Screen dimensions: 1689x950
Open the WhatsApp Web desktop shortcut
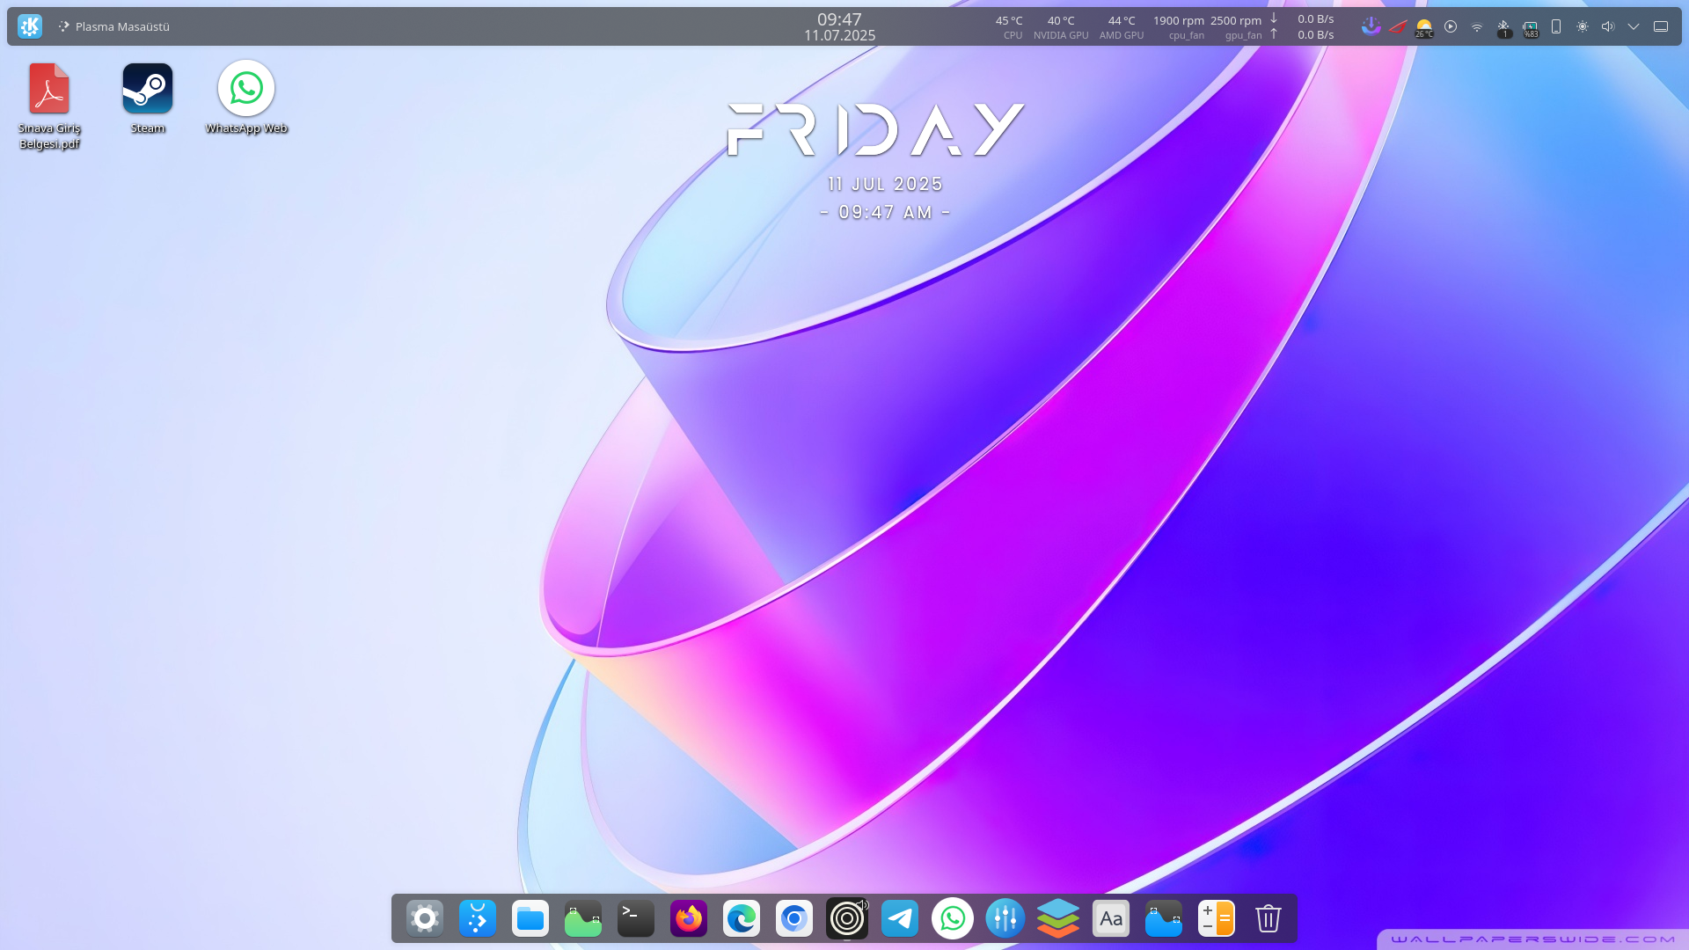(246, 99)
